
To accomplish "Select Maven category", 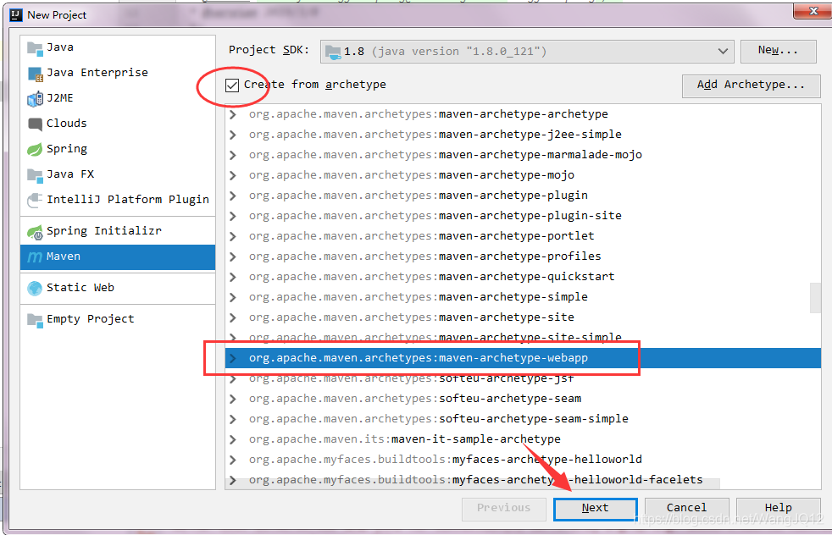I will [x=118, y=256].
